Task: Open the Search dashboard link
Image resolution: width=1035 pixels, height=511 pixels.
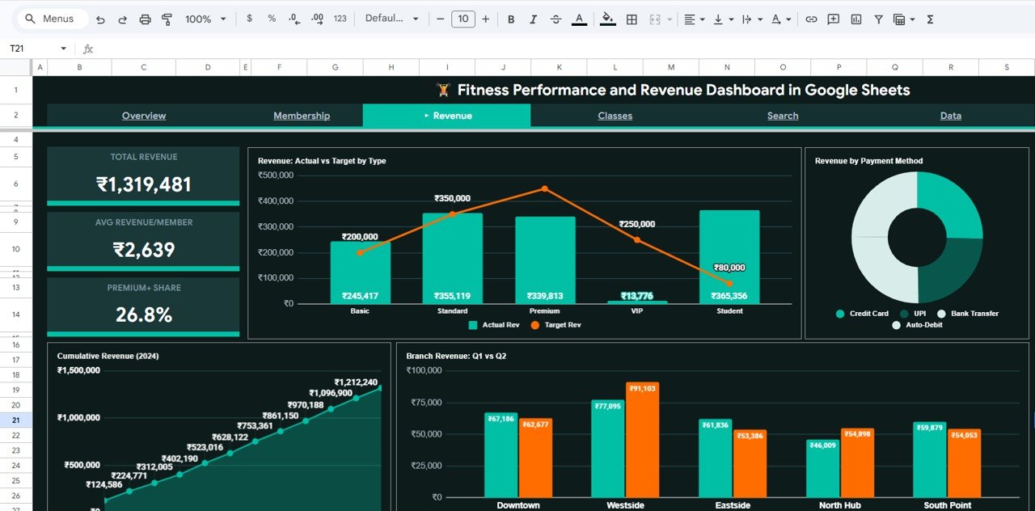Action: coord(782,116)
